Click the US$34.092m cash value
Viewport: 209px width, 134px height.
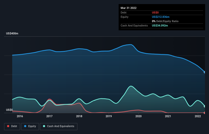pos(160,25)
